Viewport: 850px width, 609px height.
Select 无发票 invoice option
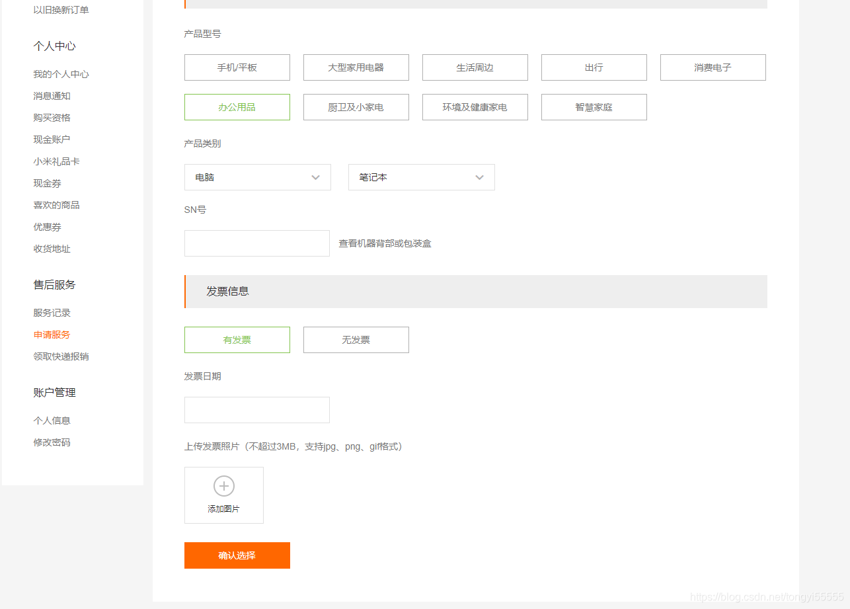click(356, 340)
